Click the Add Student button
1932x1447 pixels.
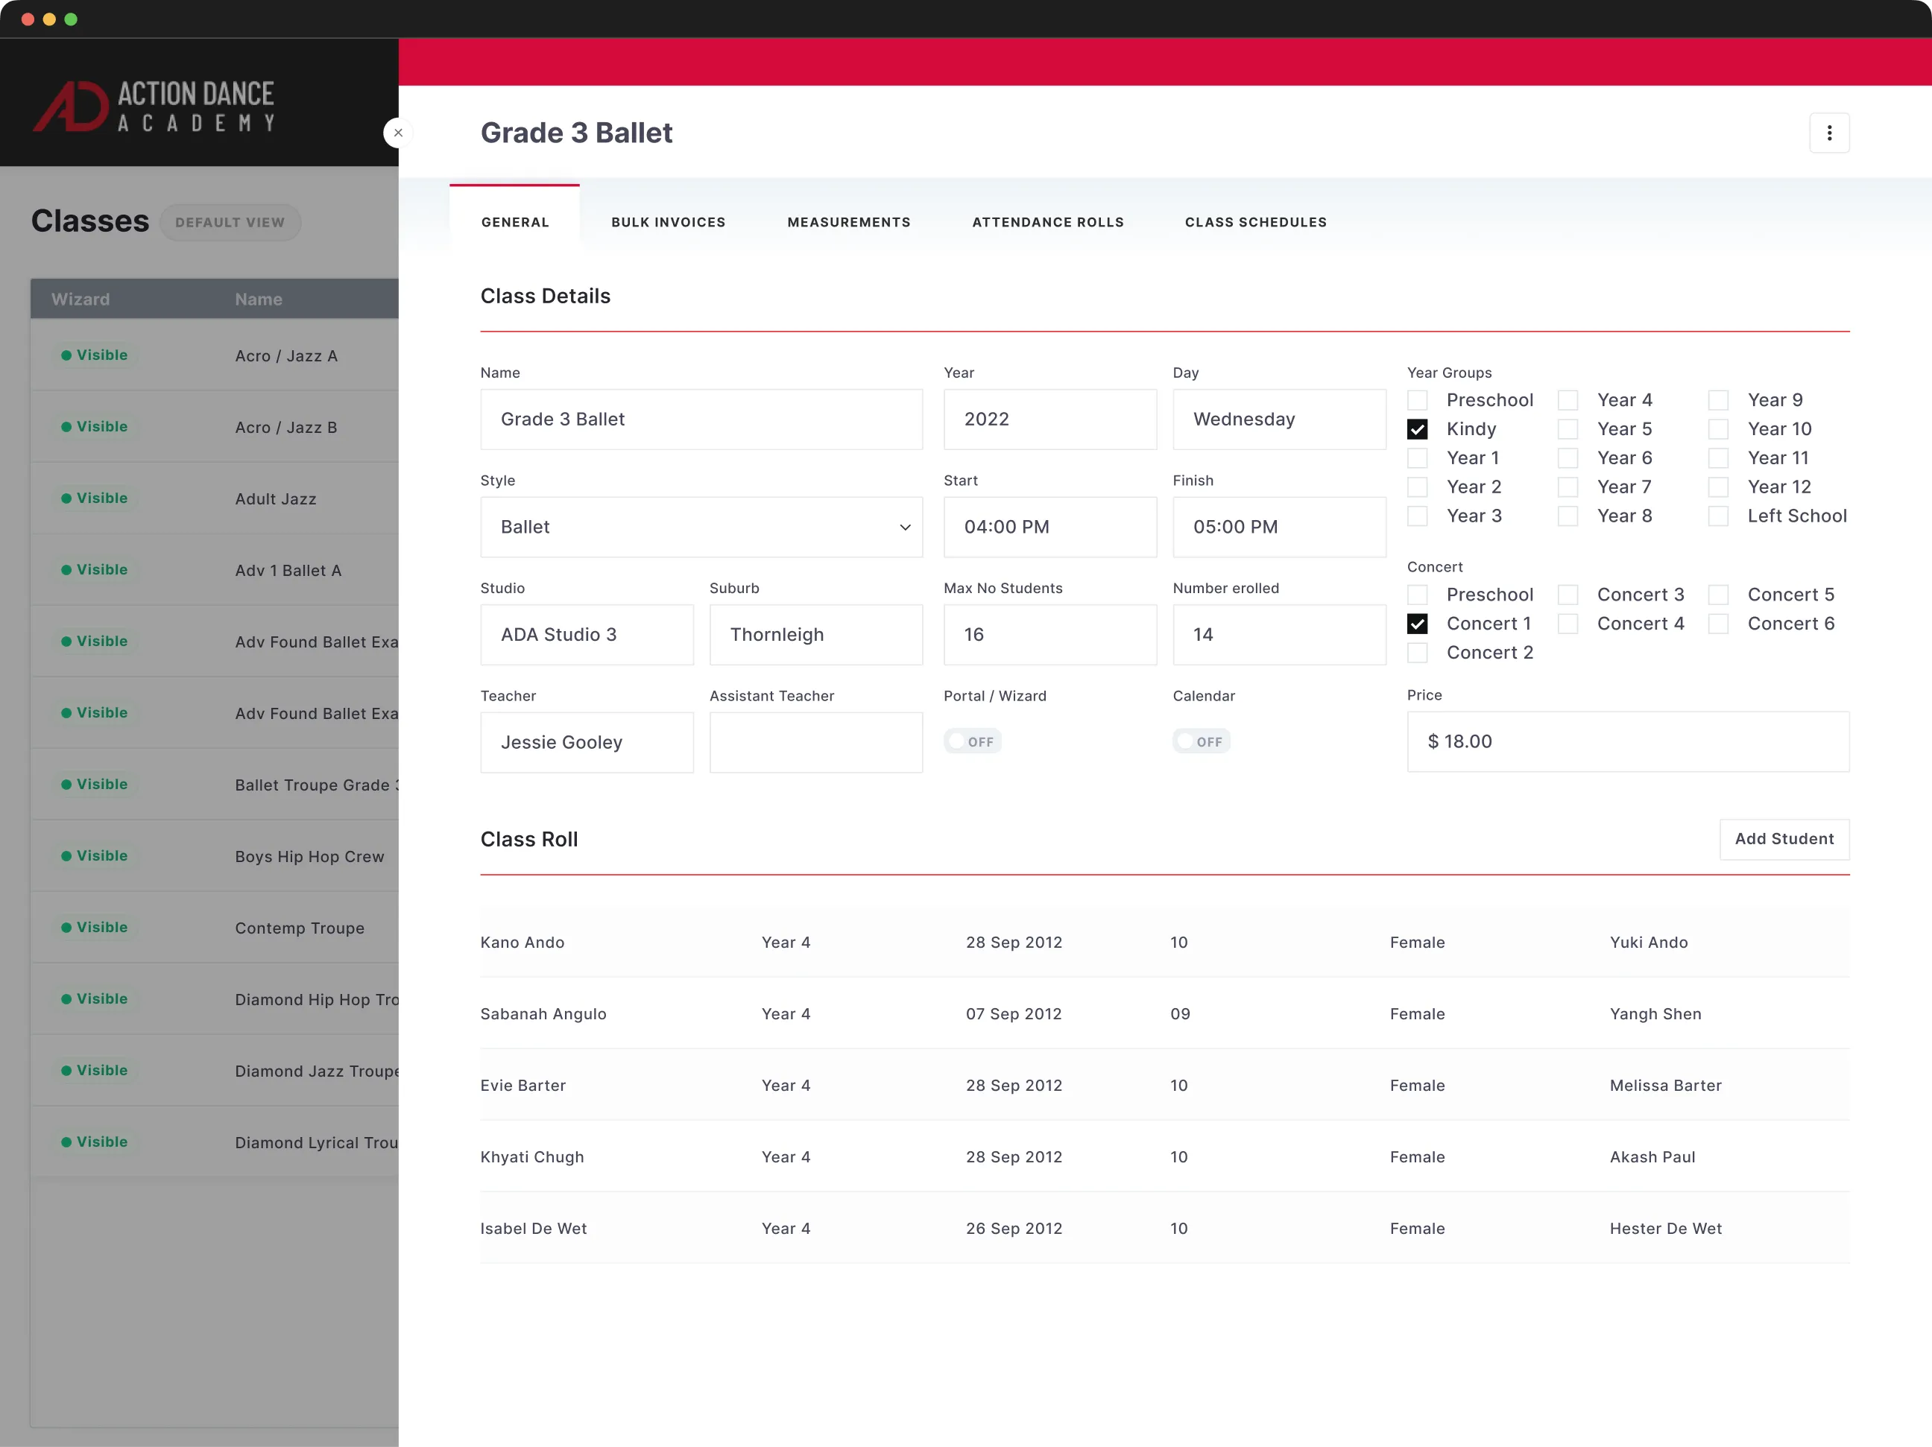point(1784,838)
